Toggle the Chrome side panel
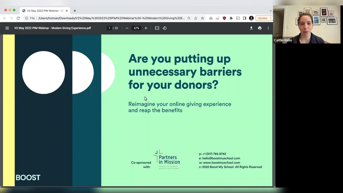The width and height of the screenshot is (343, 193). point(244,18)
